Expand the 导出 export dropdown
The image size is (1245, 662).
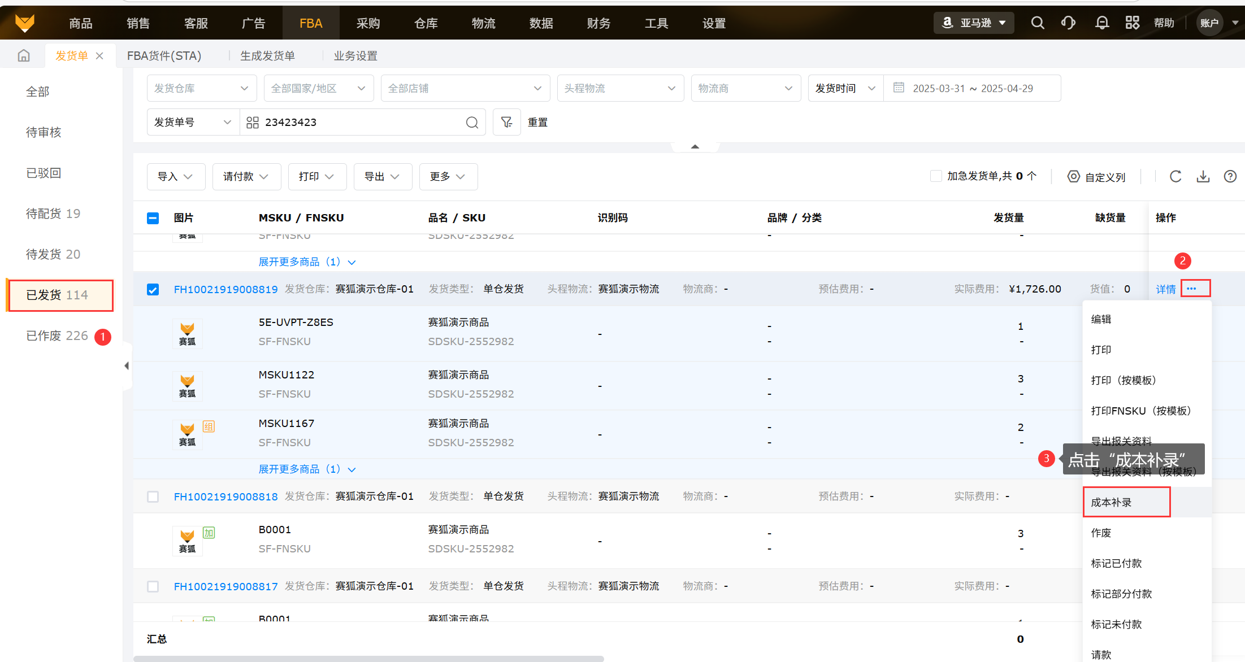[382, 177]
